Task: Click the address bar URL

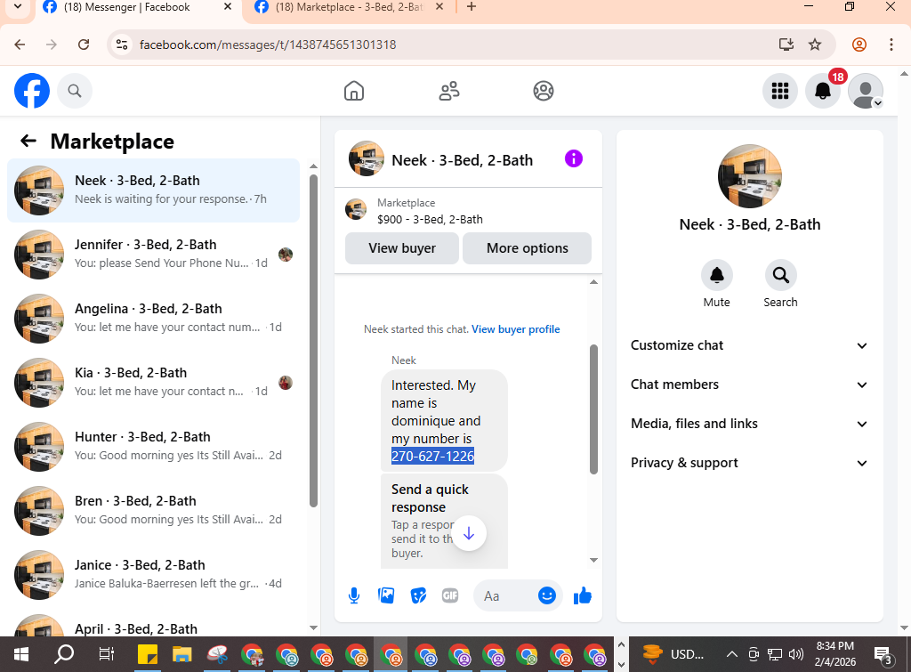Action: tap(268, 45)
